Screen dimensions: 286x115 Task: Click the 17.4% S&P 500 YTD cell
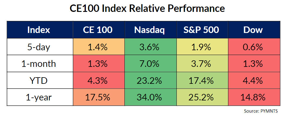click(202, 81)
